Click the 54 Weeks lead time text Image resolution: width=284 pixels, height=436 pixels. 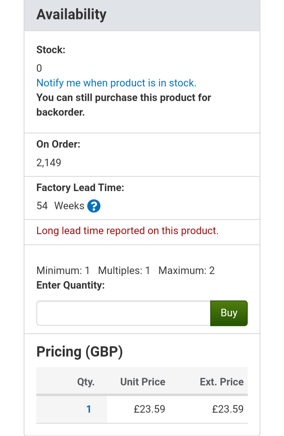click(x=60, y=206)
